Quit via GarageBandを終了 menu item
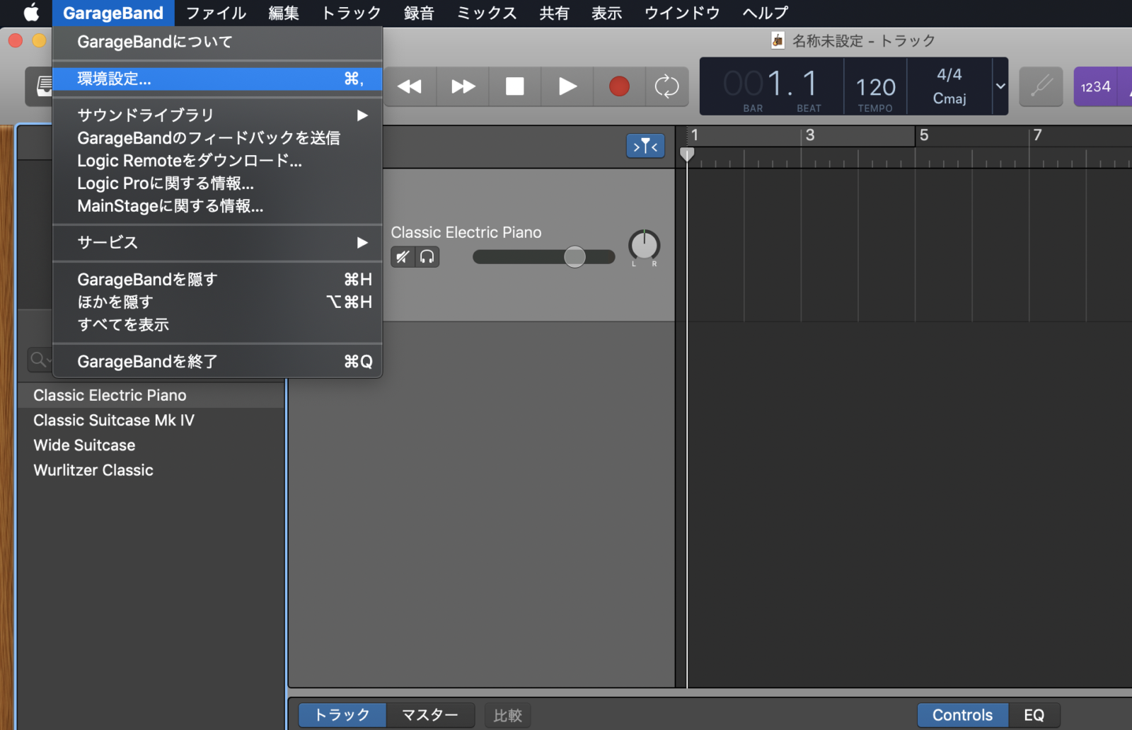This screenshot has width=1132, height=730. (218, 361)
